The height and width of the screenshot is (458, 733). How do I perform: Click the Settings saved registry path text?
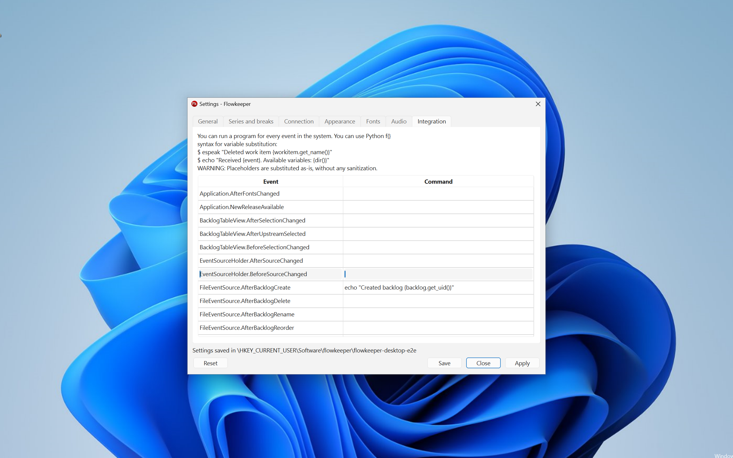[x=304, y=350]
